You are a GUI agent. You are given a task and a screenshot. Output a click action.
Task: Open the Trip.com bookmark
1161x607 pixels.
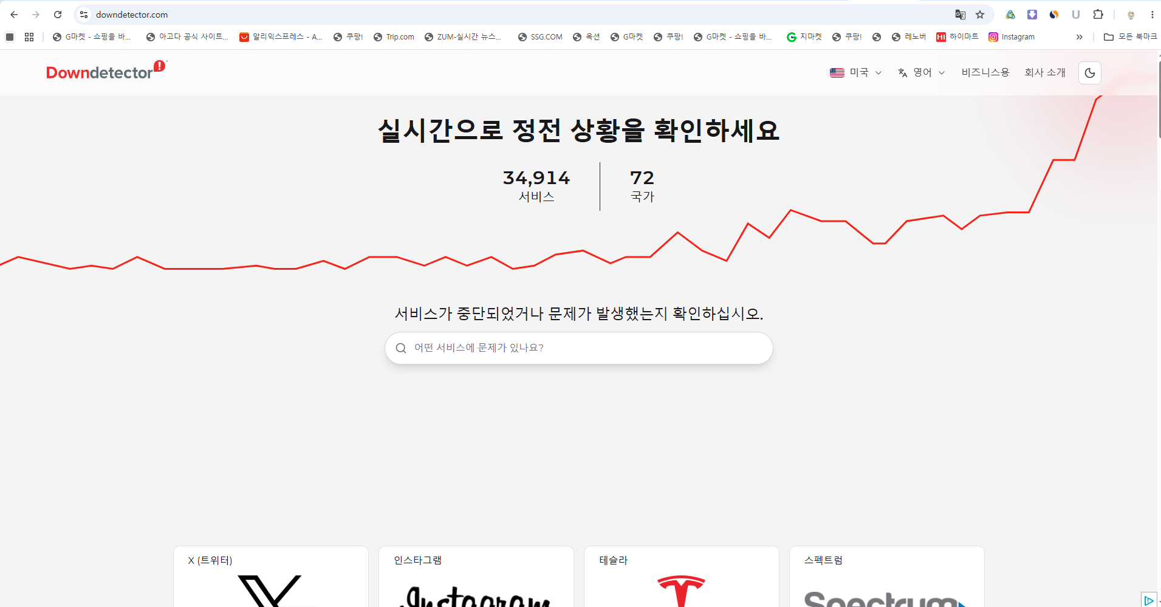tap(394, 37)
